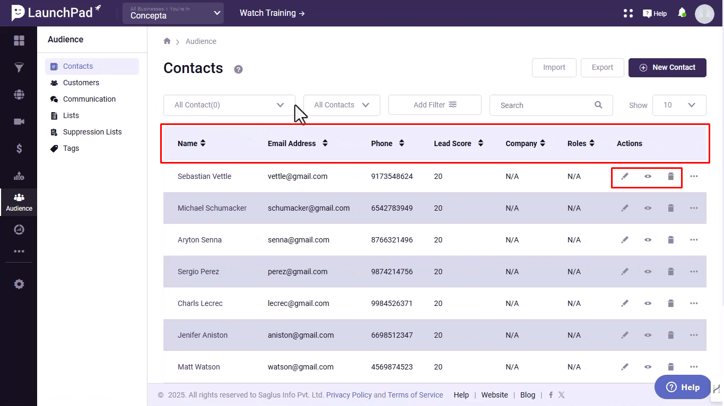The height and width of the screenshot is (406, 724).
Task: Click the X (Twitter) icon in footer
Action: click(561, 395)
